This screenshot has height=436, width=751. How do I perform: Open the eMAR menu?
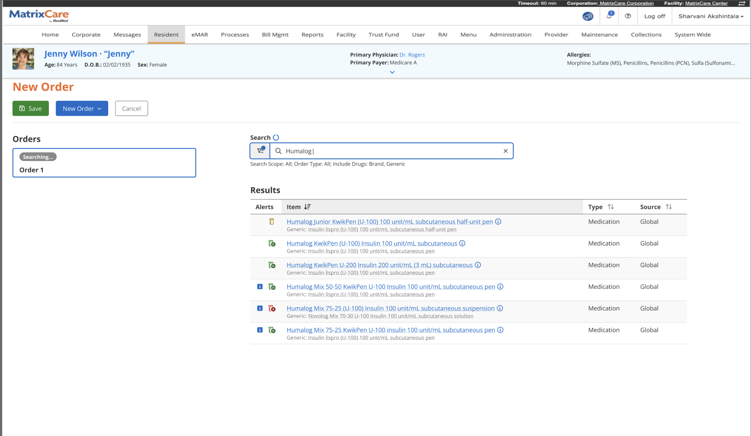coord(200,35)
